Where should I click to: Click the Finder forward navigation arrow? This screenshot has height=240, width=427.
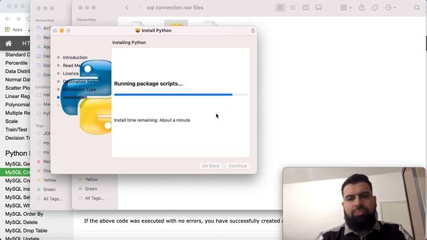coord(139,7)
